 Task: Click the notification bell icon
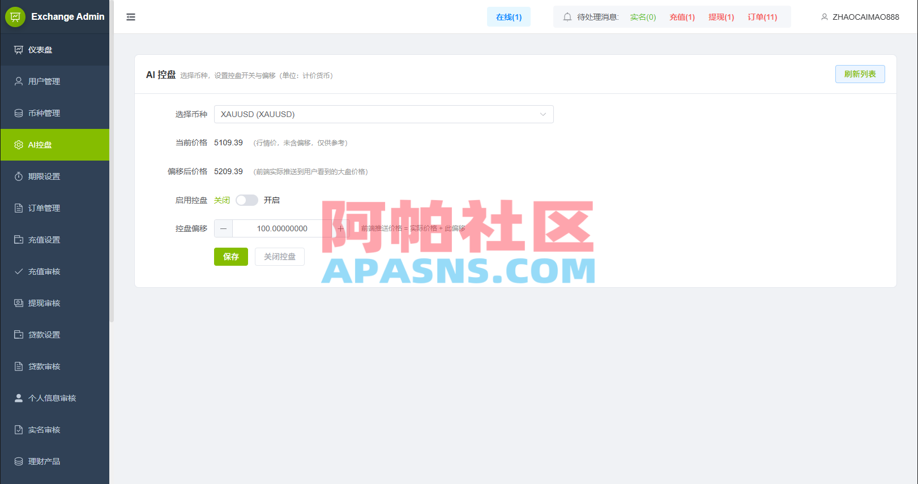567,17
